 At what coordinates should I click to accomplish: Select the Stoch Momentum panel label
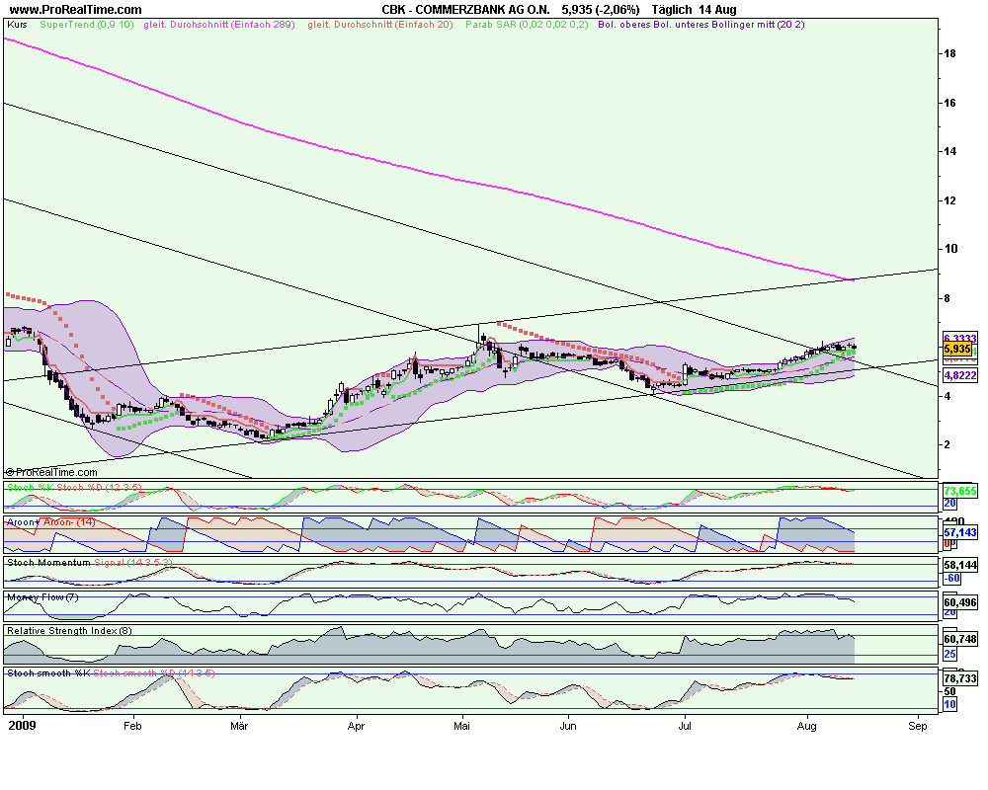click(48, 563)
